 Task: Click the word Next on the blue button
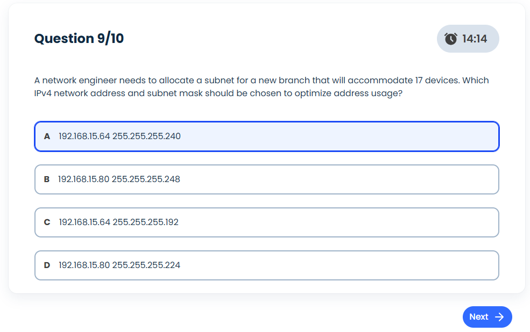click(x=479, y=317)
